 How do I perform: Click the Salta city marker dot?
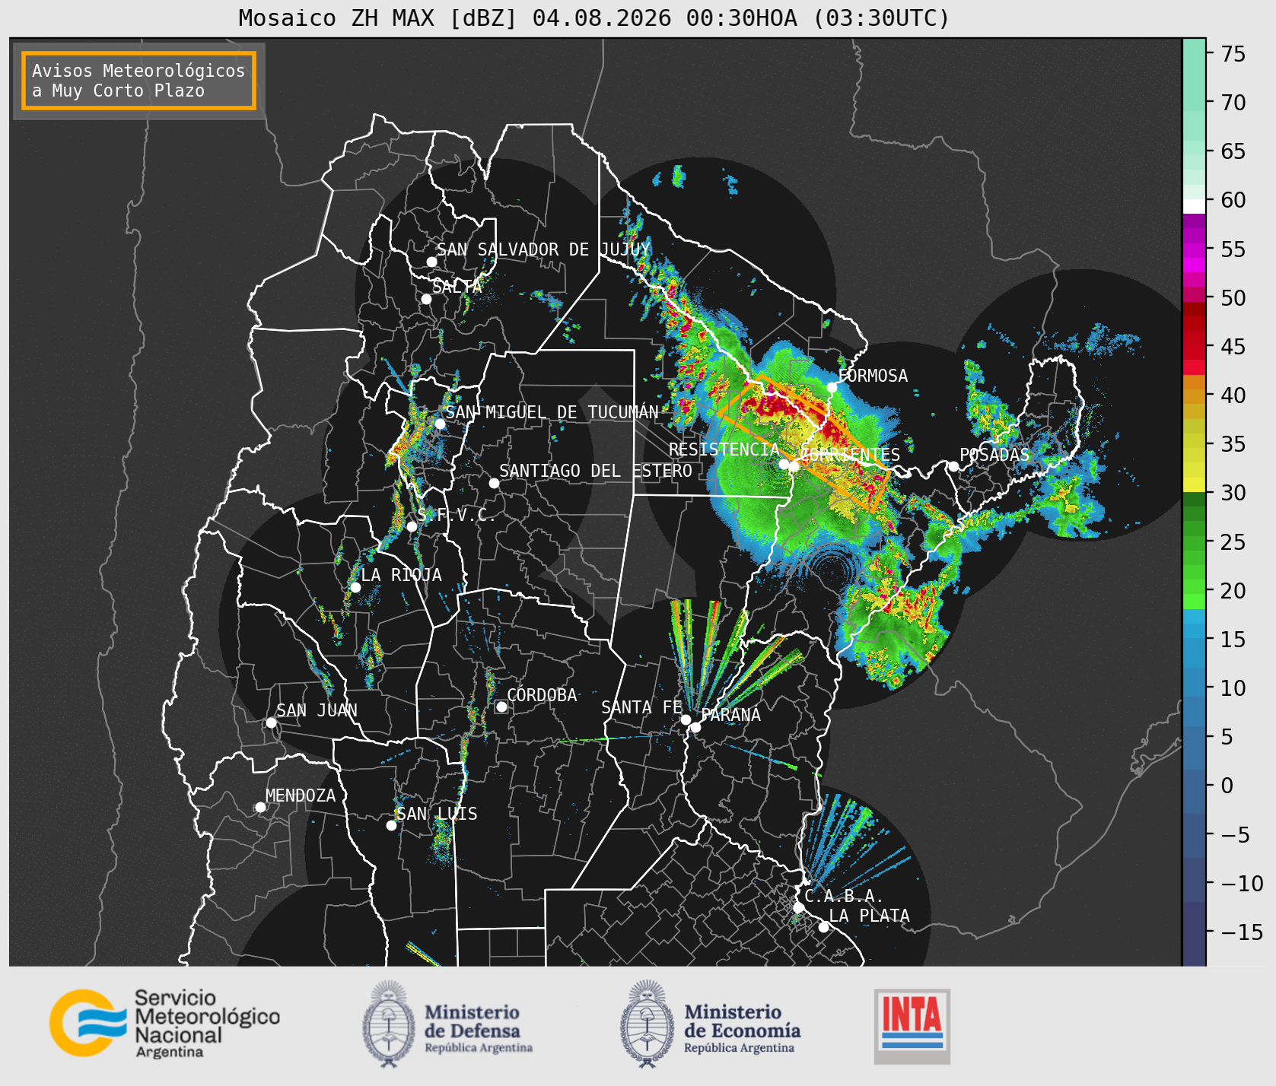(x=426, y=299)
